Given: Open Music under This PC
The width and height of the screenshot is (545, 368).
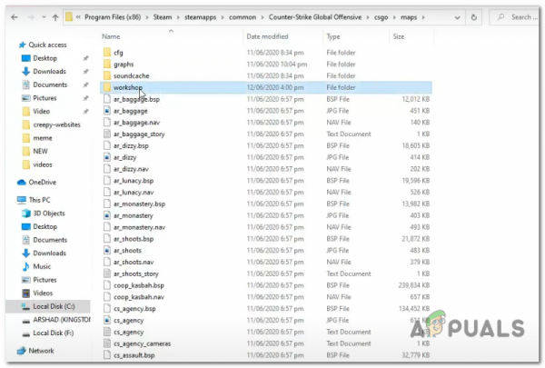Looking at the screenshot, I should pos(42,266).
